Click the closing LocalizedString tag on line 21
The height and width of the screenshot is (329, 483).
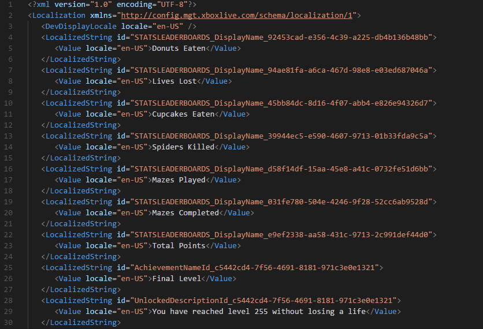click(81, 224)
